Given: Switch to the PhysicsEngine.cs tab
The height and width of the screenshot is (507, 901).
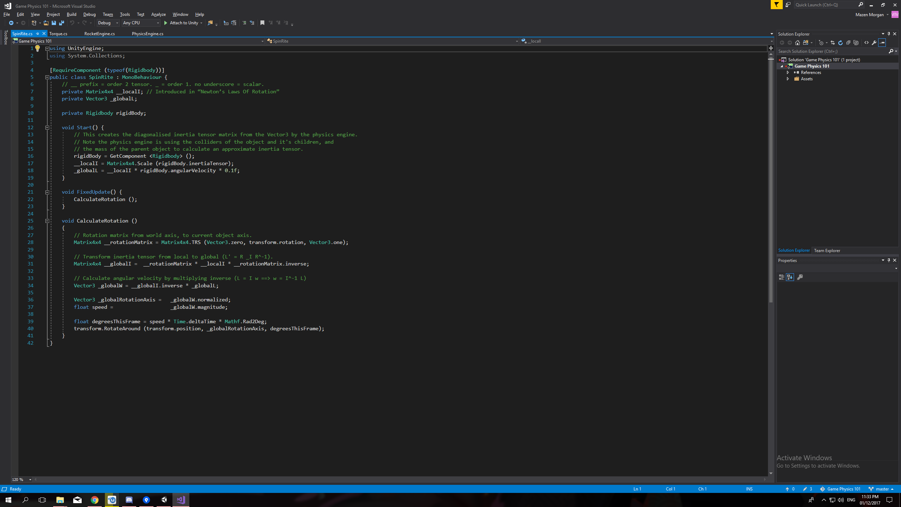Looking at the screenshot, I should coord(147,34).
